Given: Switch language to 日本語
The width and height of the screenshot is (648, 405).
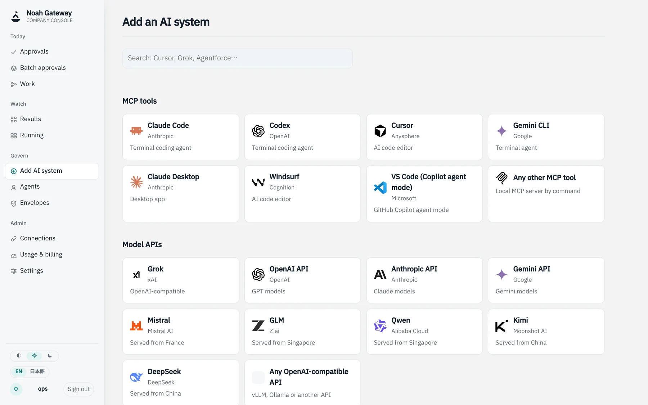Looking at the screenshot, I should (x=37, y=372).
